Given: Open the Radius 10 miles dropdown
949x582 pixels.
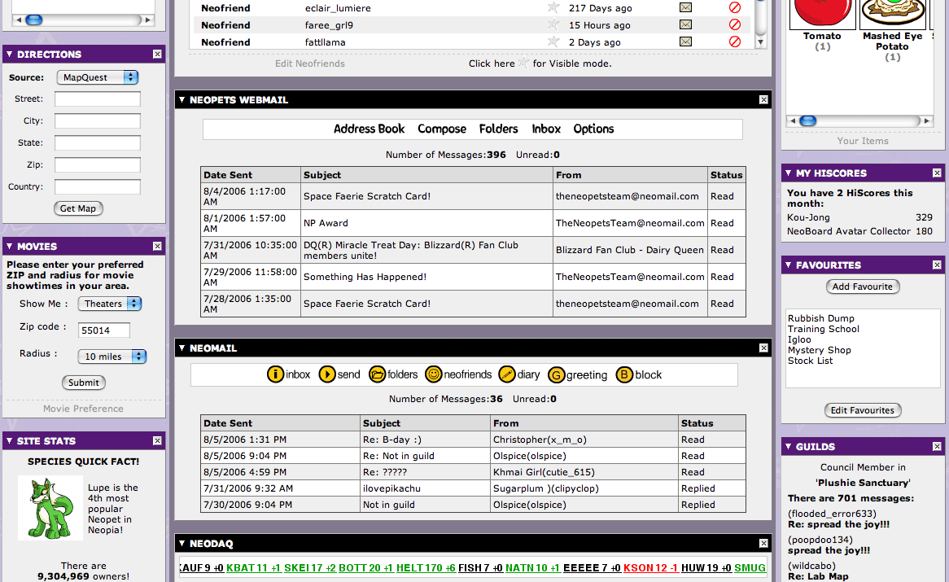Looking at the screenshot, I should click(112, 357).
